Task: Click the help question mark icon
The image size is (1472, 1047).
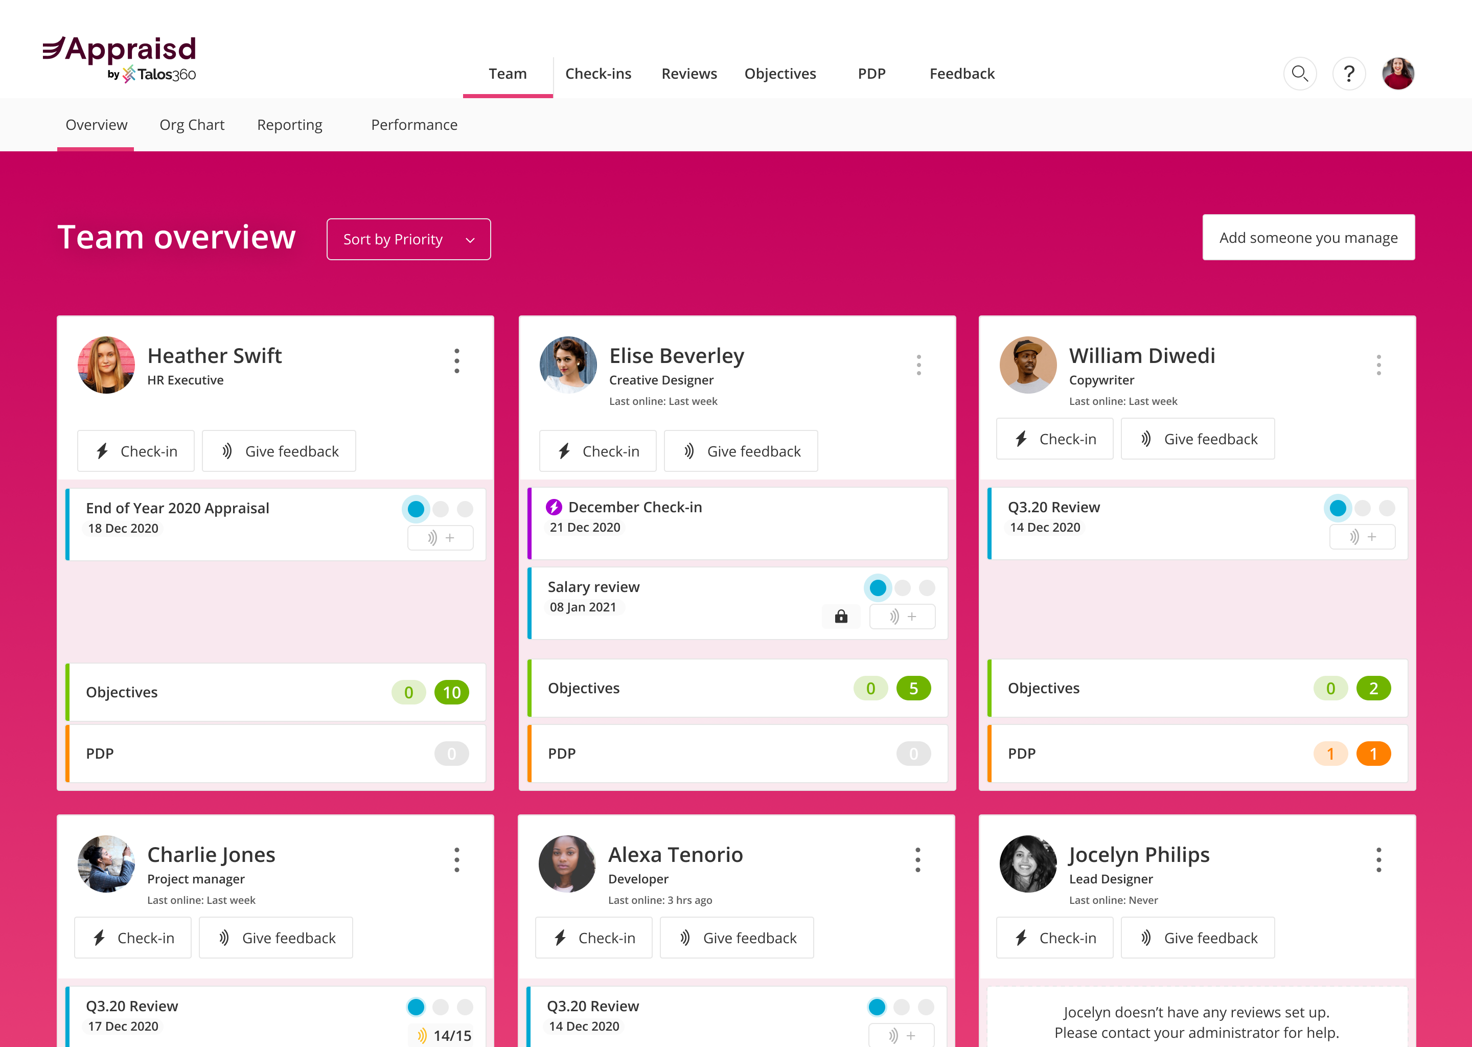Action: (1348, 74)
